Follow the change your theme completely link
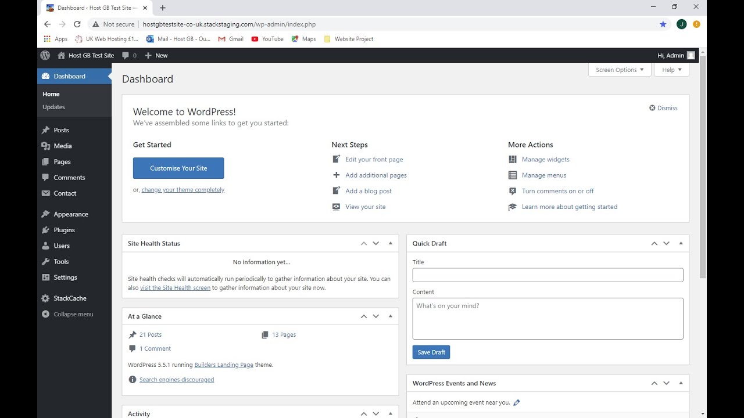The image size is (744, 418). [183, 190]
